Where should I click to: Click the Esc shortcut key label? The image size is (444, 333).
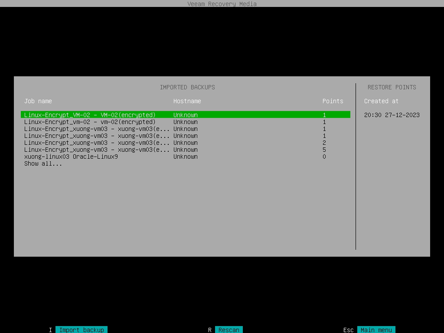(349, 330)
